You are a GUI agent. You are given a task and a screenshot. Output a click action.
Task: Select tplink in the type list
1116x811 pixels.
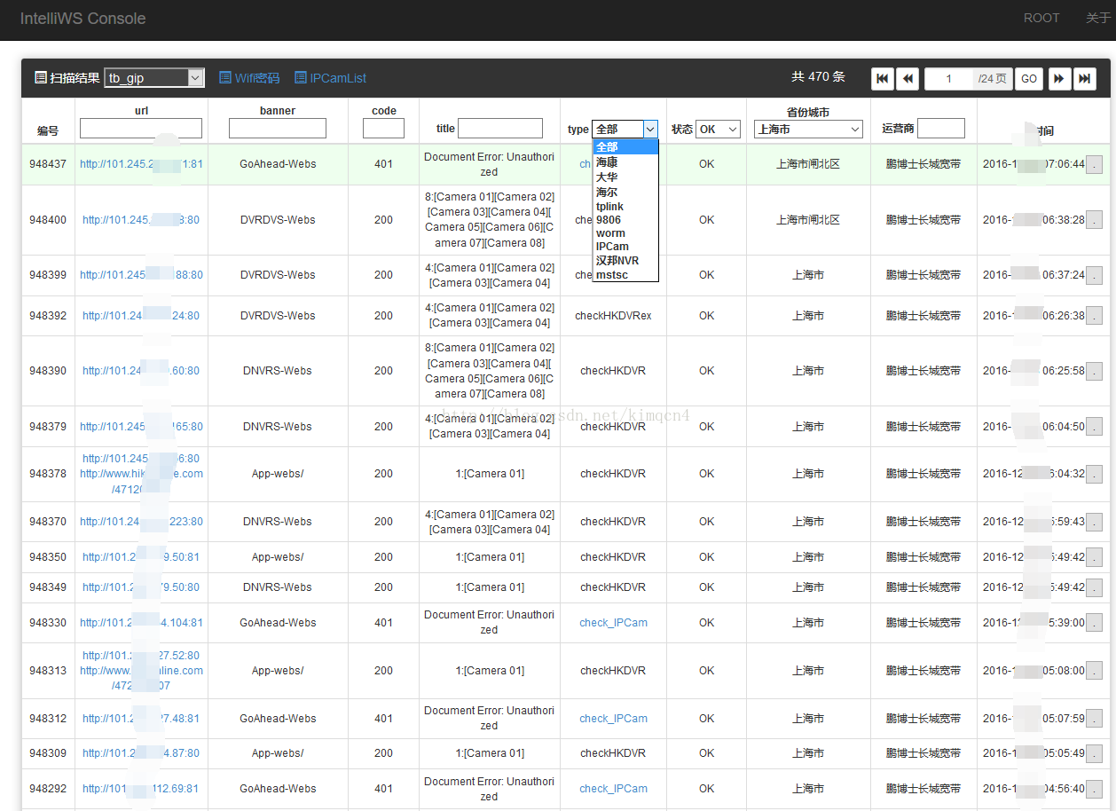625,206
